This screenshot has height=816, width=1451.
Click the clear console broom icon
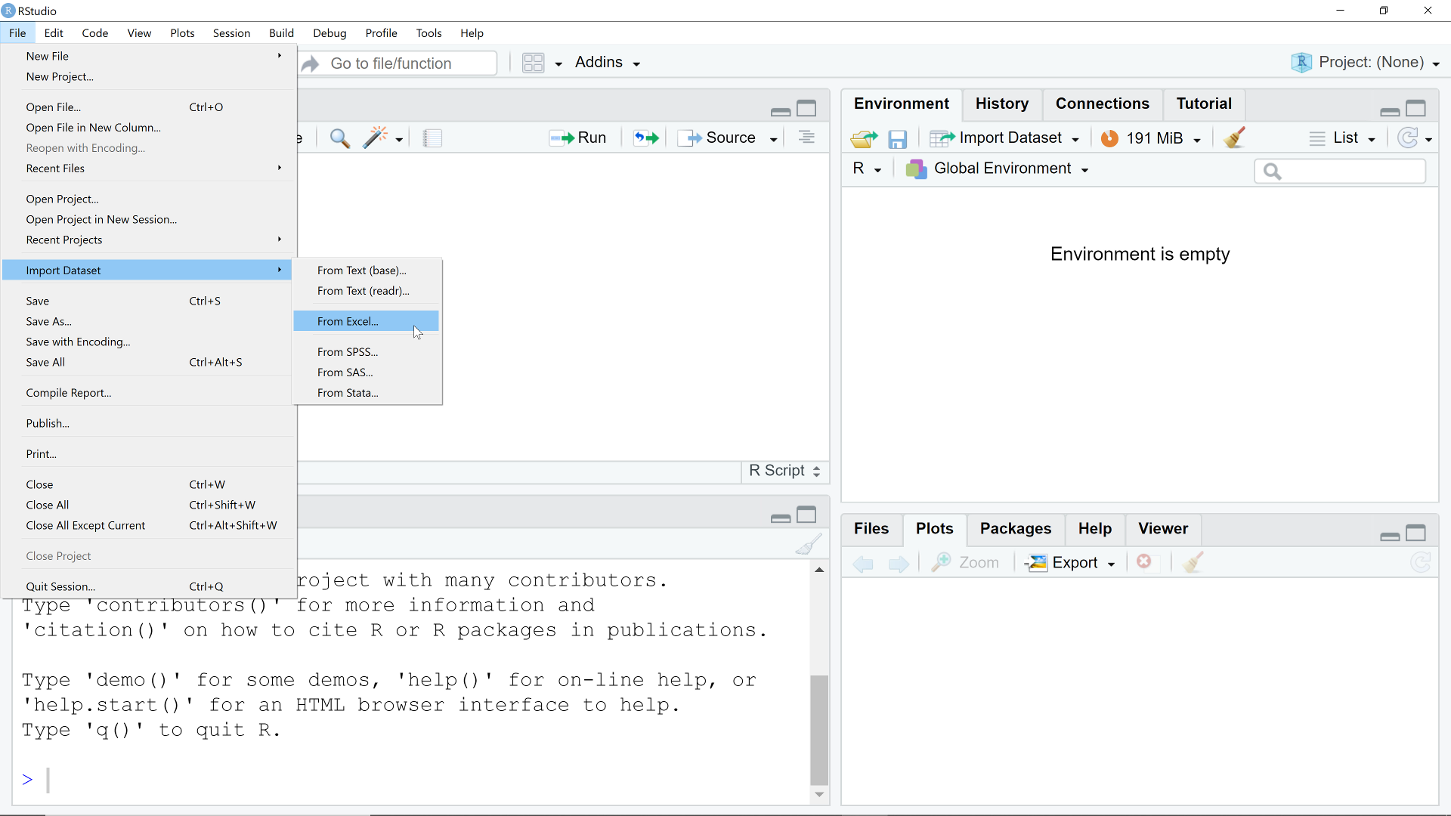tap(808, 545)
